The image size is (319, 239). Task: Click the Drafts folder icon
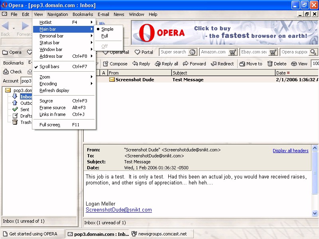coord(15,116)
